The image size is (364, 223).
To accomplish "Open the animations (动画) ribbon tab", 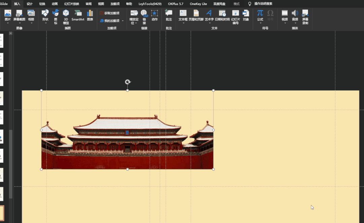I will [x=55, y=4].
